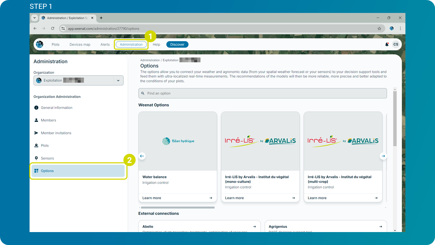Learn more about Irré-LIS mono-culture
This screenshot has height=245, width=435.
point(234,198)
